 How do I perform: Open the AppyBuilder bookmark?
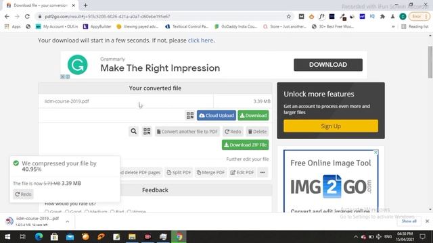97,27
